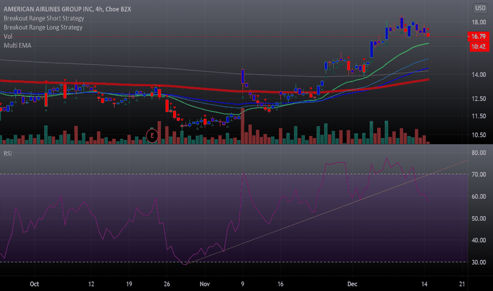Screen dimensions: 493x291
Task: Click the 19 date axis label
Action: (x=129, y=284)
